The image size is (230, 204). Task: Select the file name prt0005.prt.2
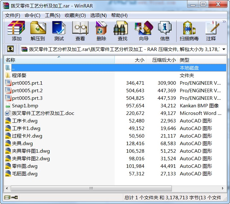(x=27, y=91)
